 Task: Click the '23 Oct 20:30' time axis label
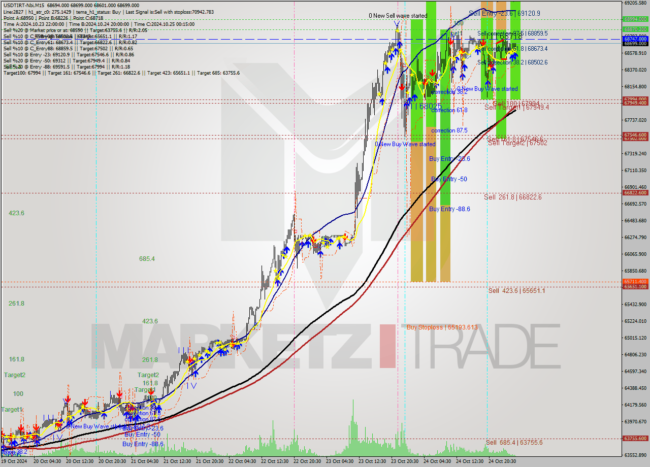(405, 461)
